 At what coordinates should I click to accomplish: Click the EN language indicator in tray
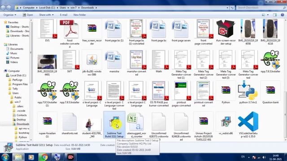(243, 157)
